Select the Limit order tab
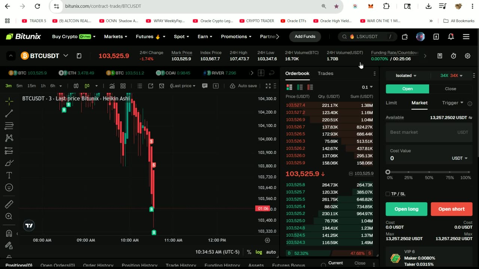Viewport: 479px width, 269px height. tap(391, 103)
